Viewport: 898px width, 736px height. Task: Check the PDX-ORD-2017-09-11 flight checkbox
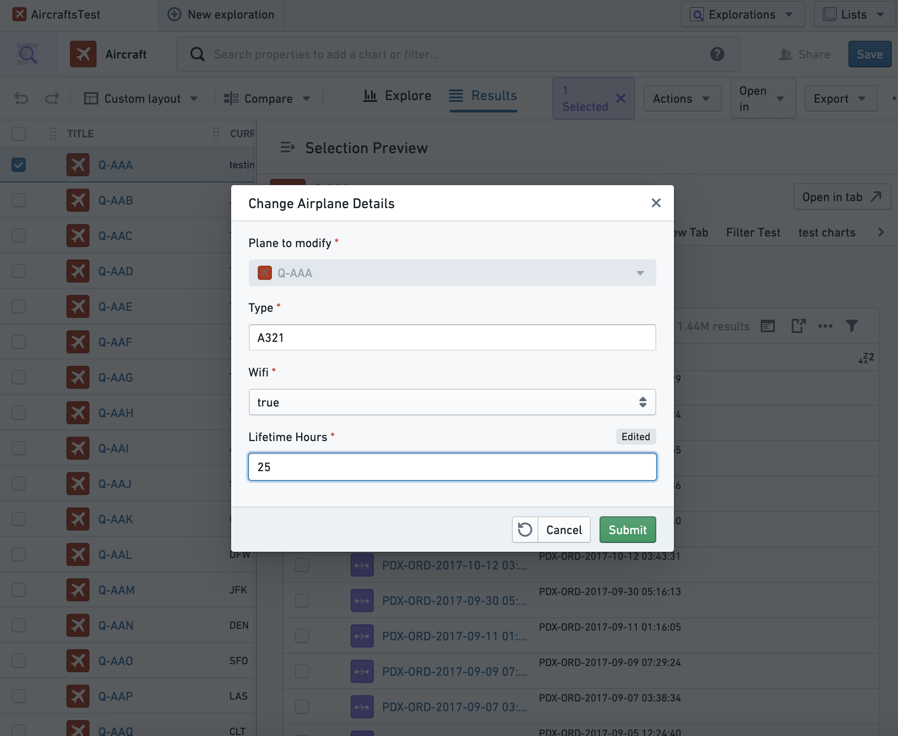pyautogui.click(x=302, y=636)
